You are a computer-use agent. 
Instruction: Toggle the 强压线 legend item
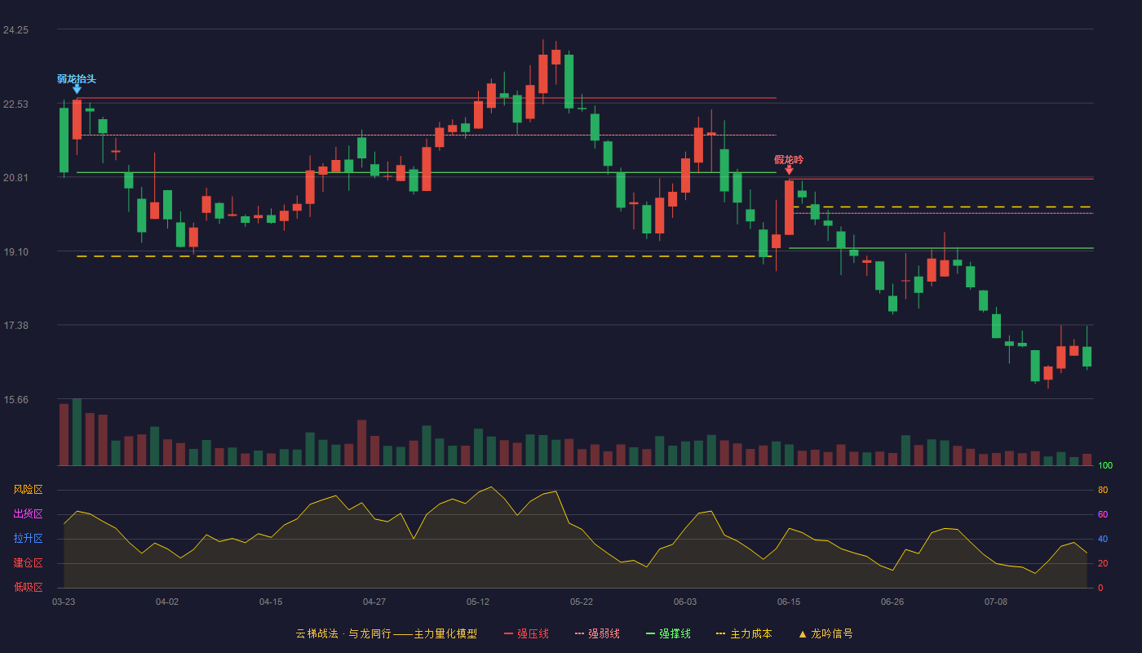pyautogui.click(x=526, y=633)
